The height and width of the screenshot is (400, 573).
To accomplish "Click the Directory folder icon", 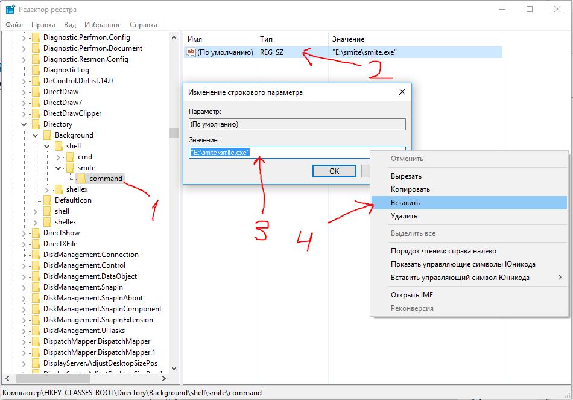I will coord(36,124).
